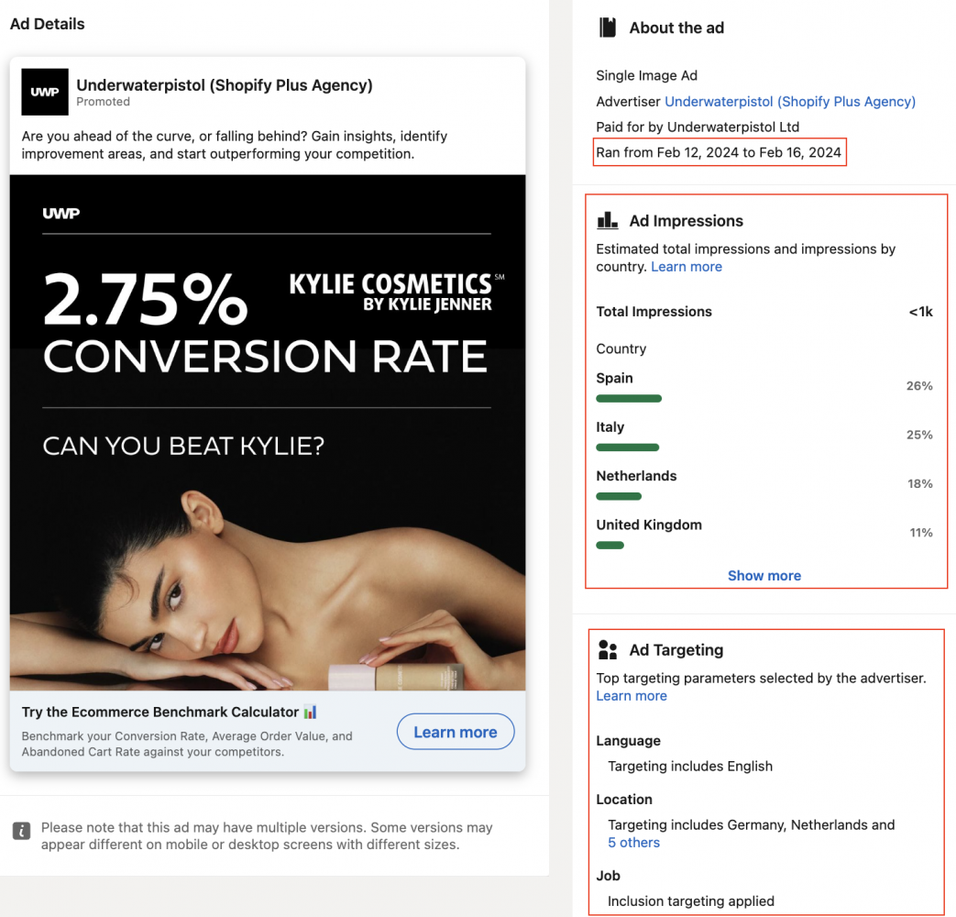Click the Netherlands country label

click(636, 476)
